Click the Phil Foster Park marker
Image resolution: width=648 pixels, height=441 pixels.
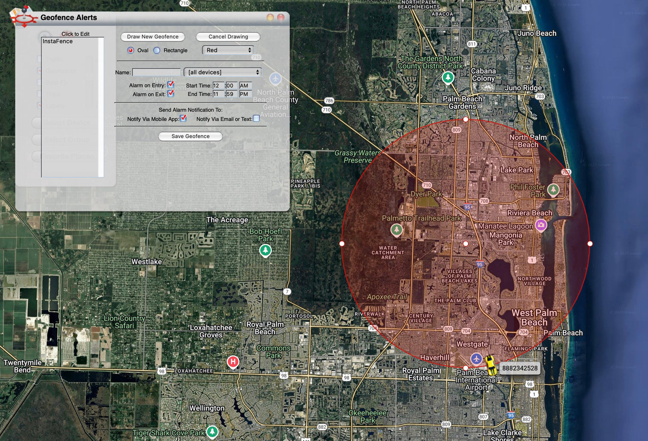coord(553,189)
